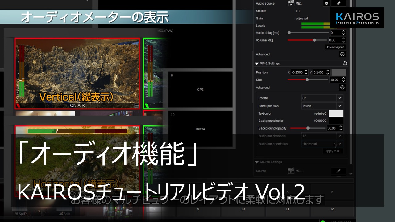Select layout cell number 10
Screen dimensions: 395x222
[x=243, y=209]
